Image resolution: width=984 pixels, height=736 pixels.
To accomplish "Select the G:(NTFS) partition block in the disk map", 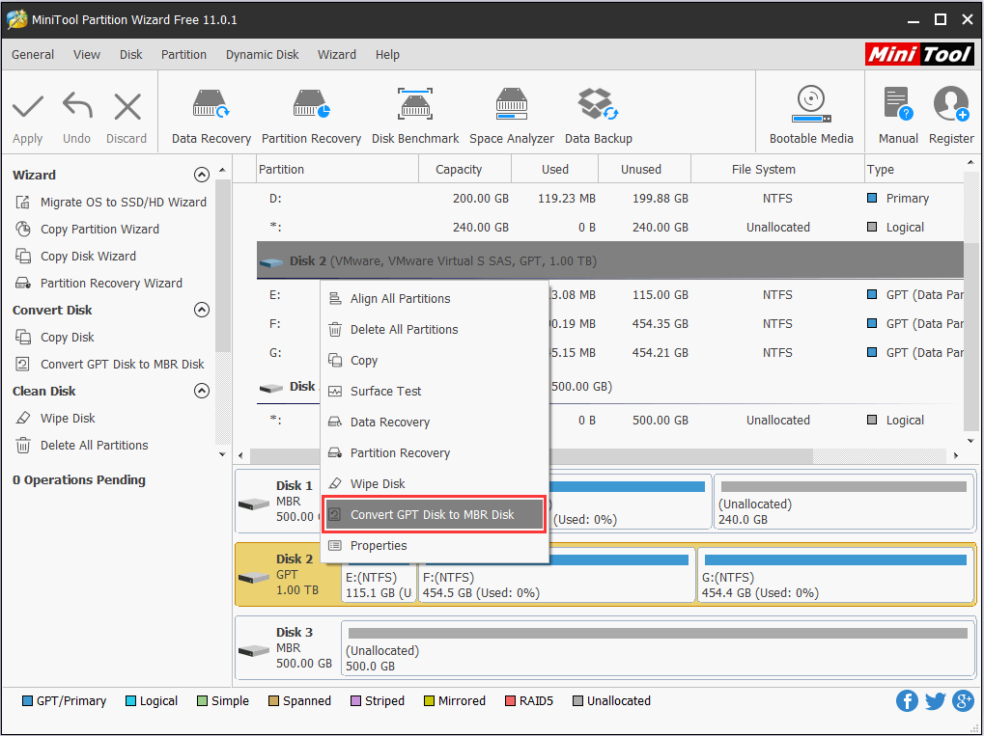I will [835, 576].
